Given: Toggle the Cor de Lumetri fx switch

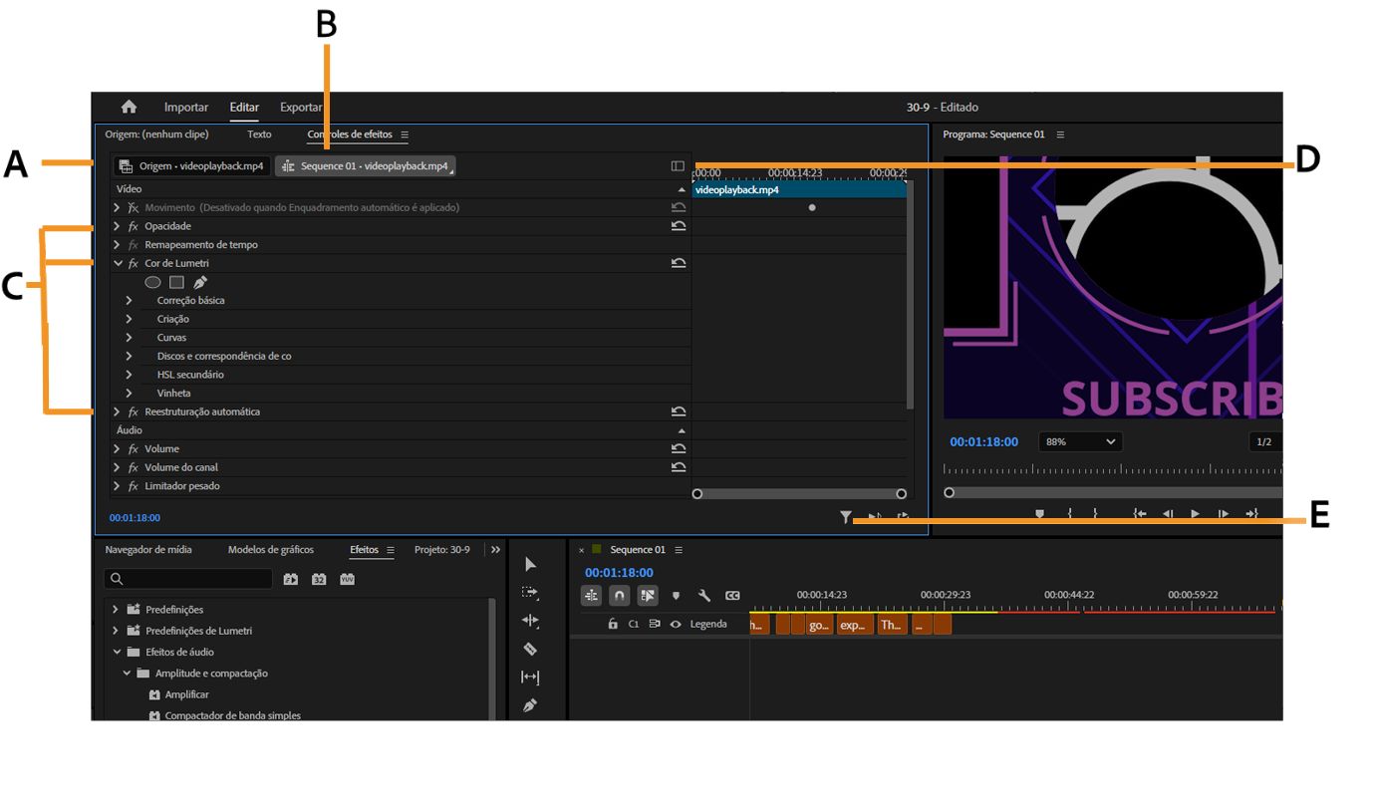Looking at the screenshot, I should click(134, 263).
